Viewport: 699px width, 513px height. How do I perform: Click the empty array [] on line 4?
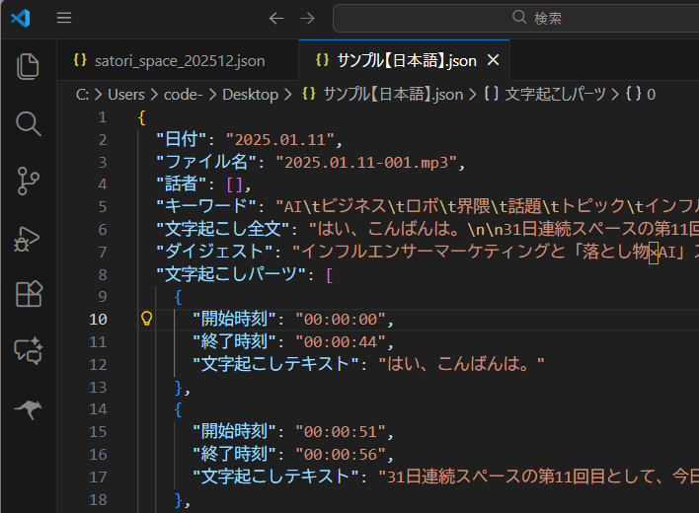(235, 184)
